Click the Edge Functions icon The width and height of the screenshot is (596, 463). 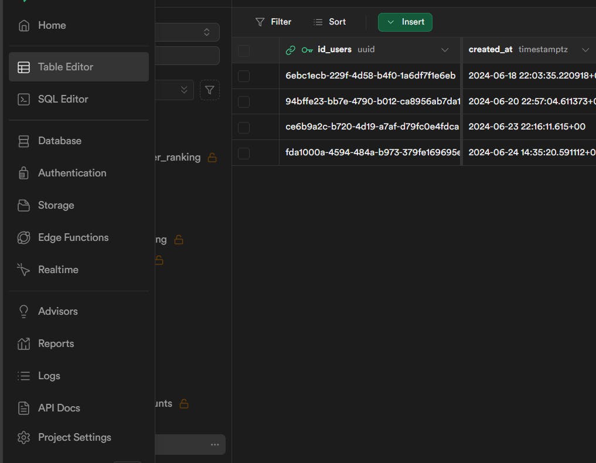click(x=23, y=237)
